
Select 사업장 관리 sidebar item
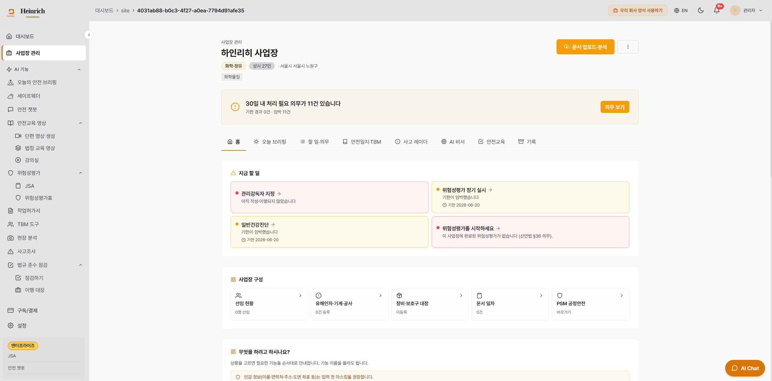[44, 53]
